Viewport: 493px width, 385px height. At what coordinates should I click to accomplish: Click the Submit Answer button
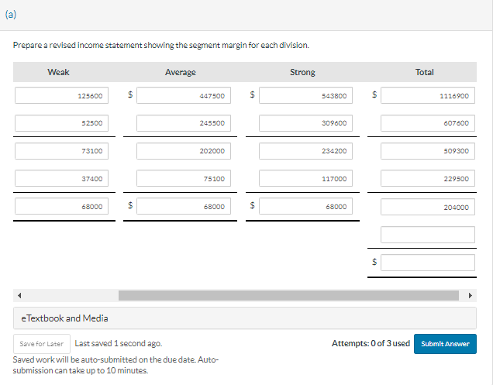coord(445,343)
